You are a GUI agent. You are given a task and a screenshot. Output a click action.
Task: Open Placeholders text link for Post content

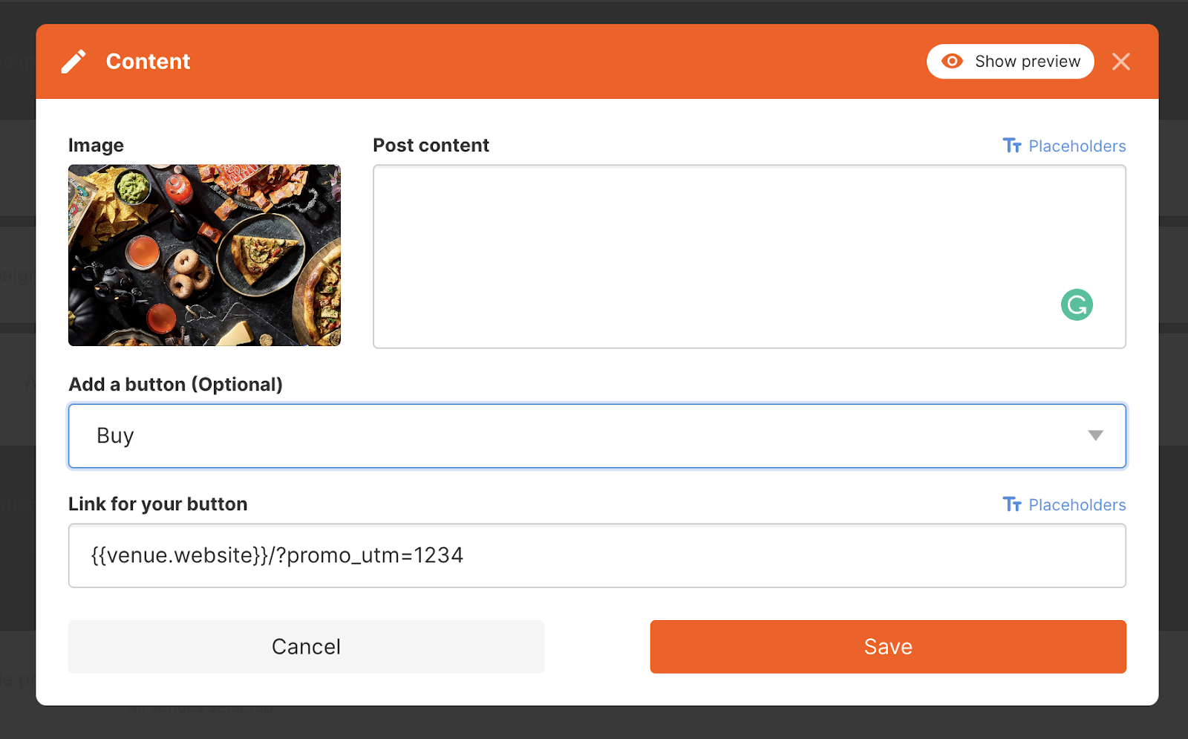1077,146
